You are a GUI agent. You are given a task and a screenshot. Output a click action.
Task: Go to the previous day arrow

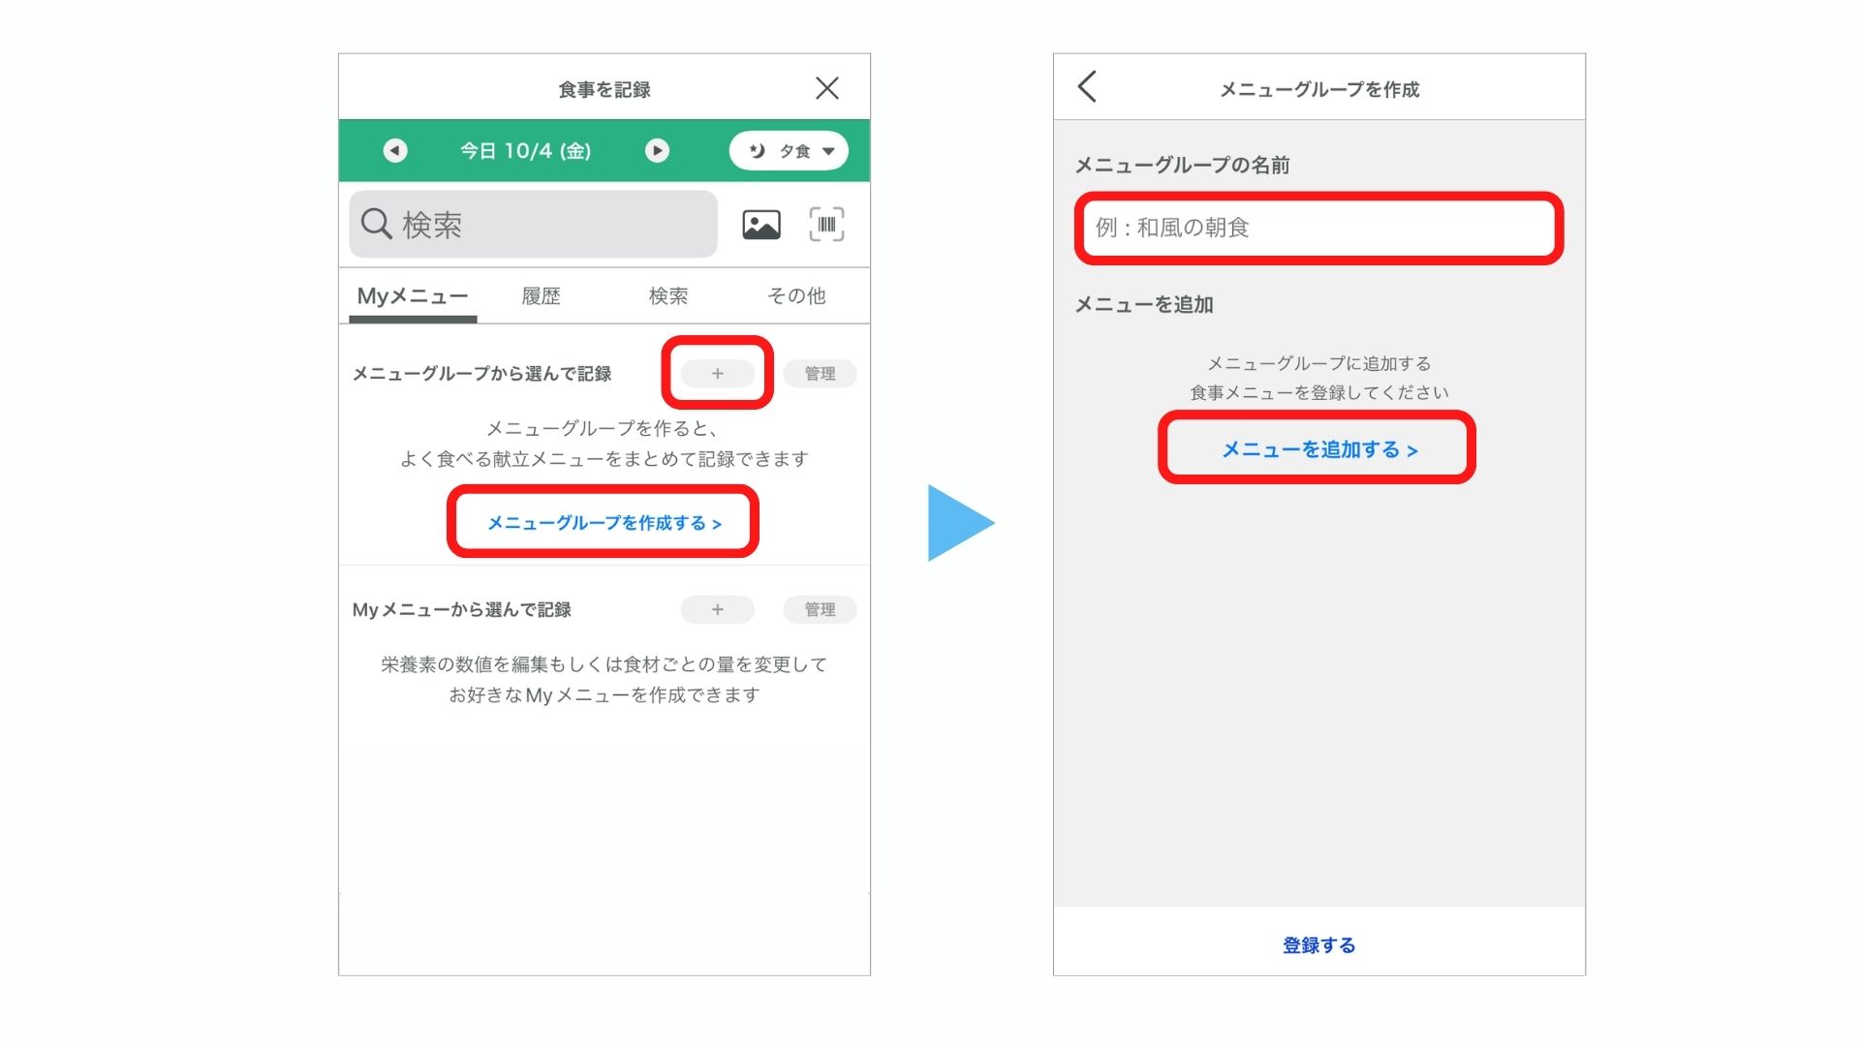(x=395, y=150)
